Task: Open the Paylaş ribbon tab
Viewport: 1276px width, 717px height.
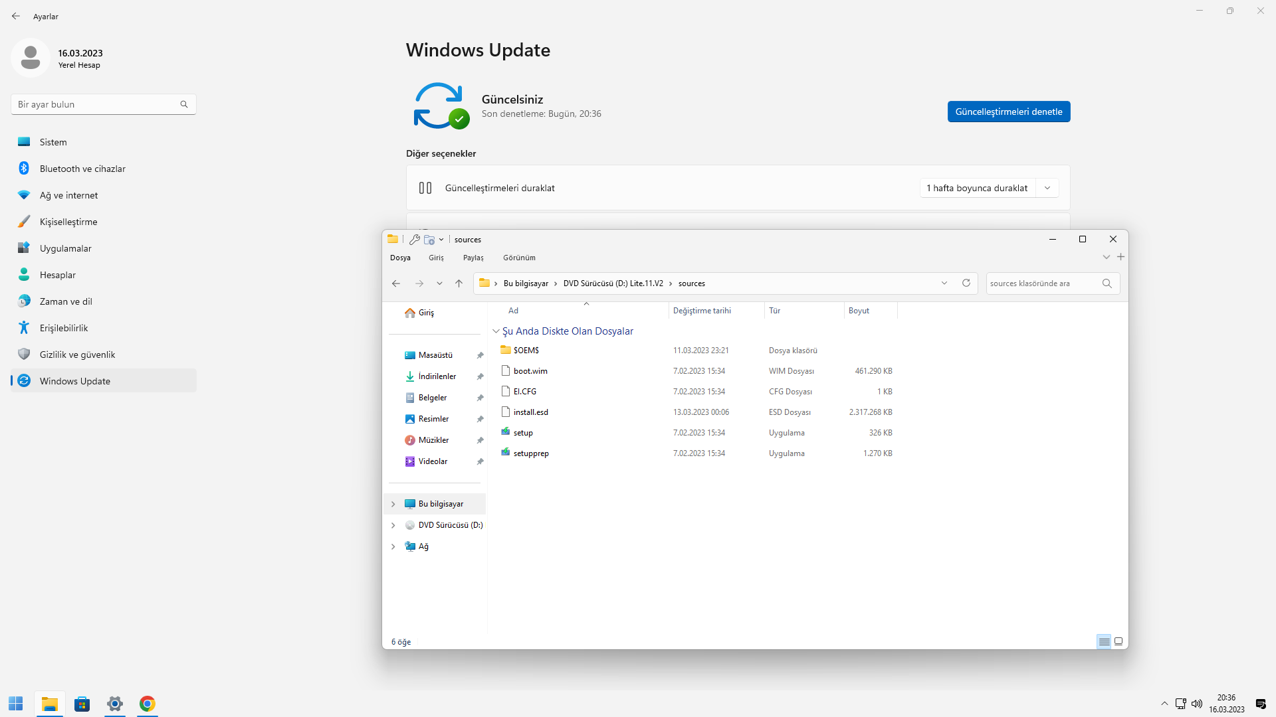Action: 473,258
